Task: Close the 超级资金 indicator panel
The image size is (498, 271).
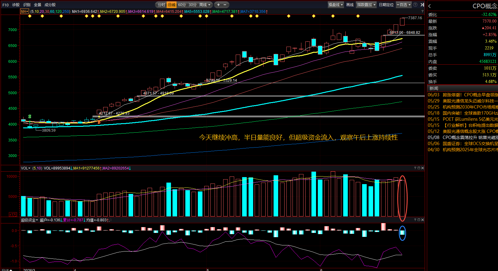Action: (x=423, y=220)
